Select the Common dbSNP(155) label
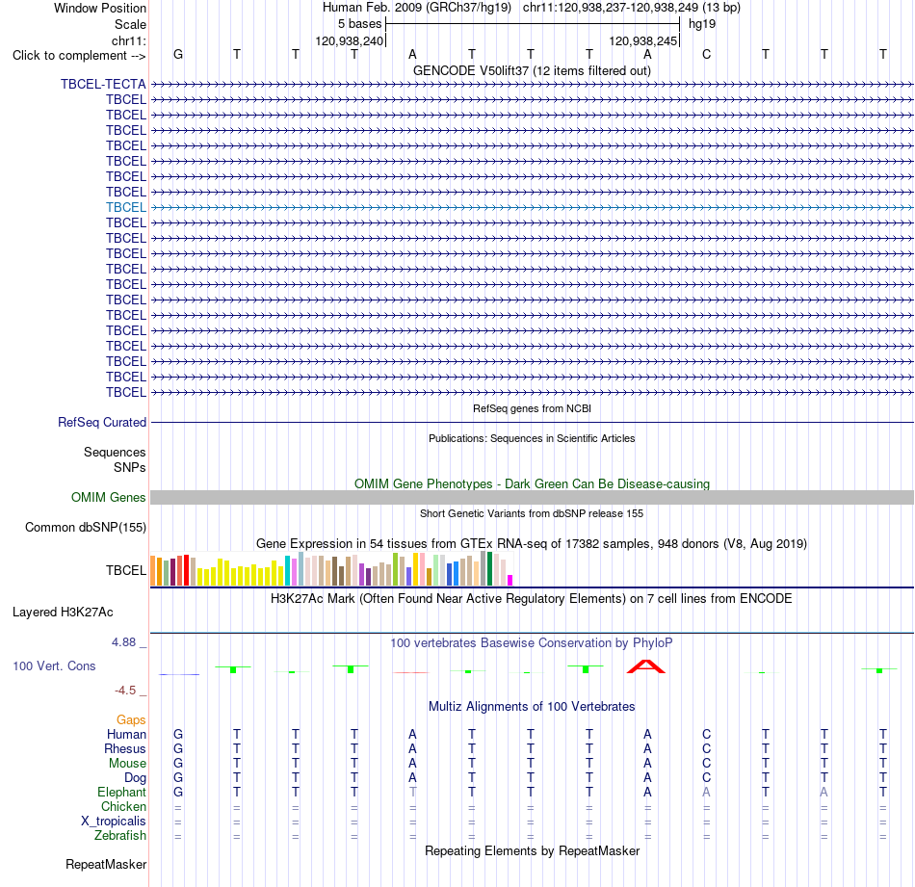 point(85,527)
